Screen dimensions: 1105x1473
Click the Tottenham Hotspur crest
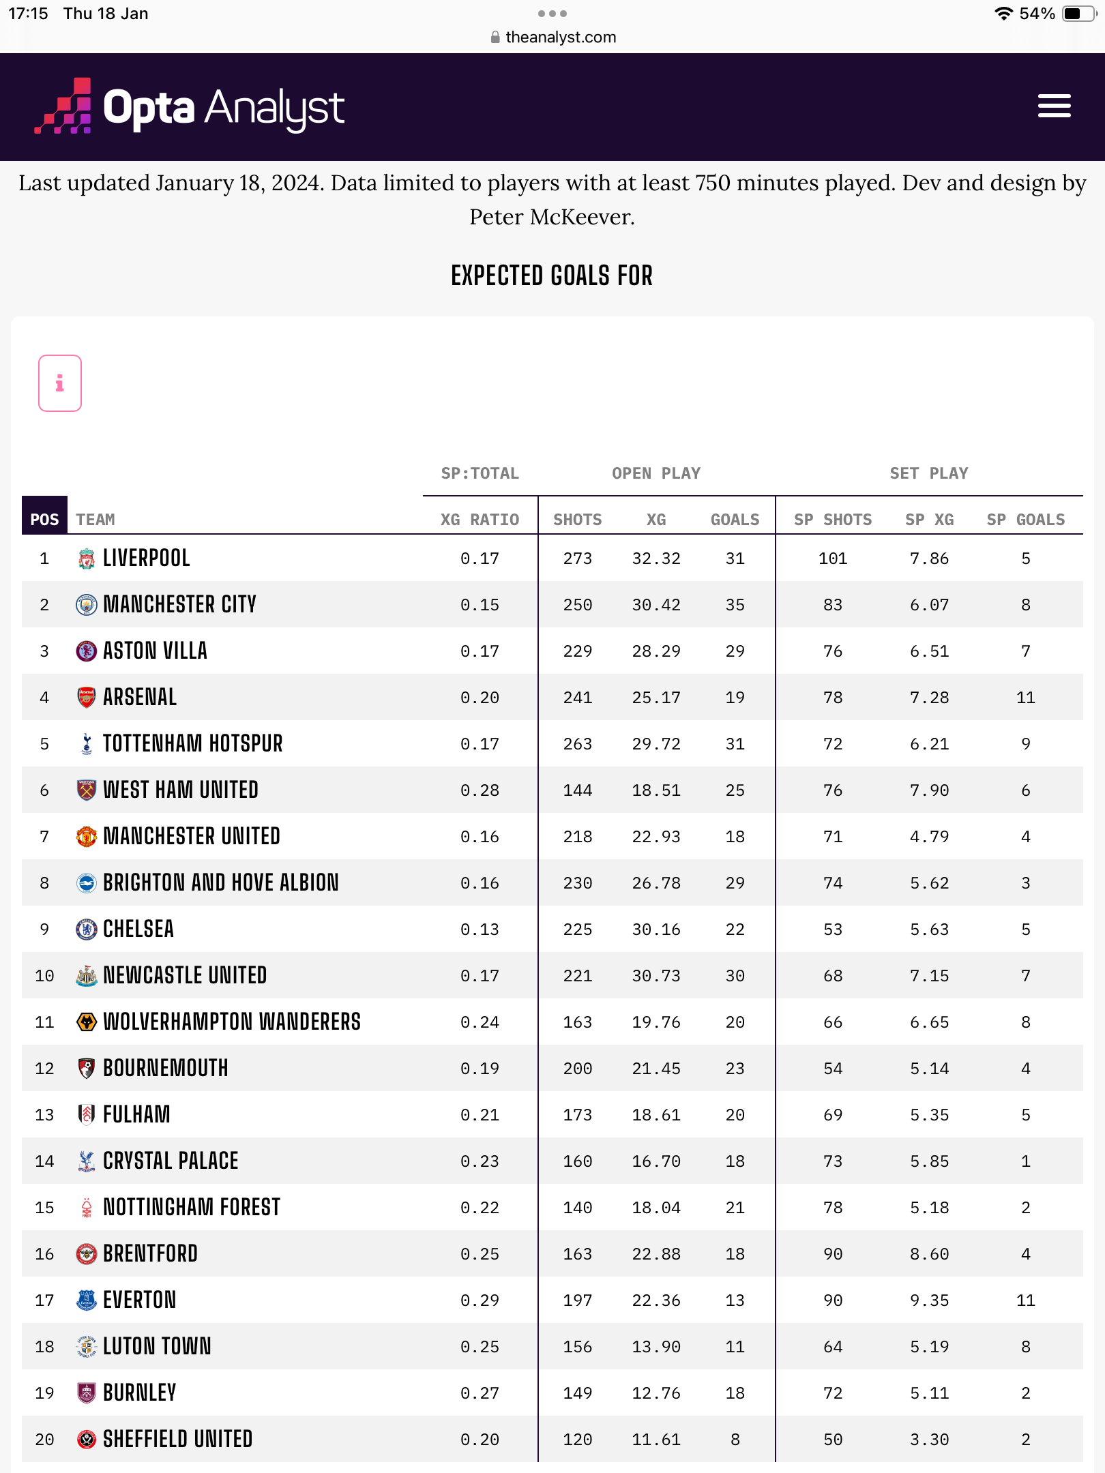click(x=87, y=744)
